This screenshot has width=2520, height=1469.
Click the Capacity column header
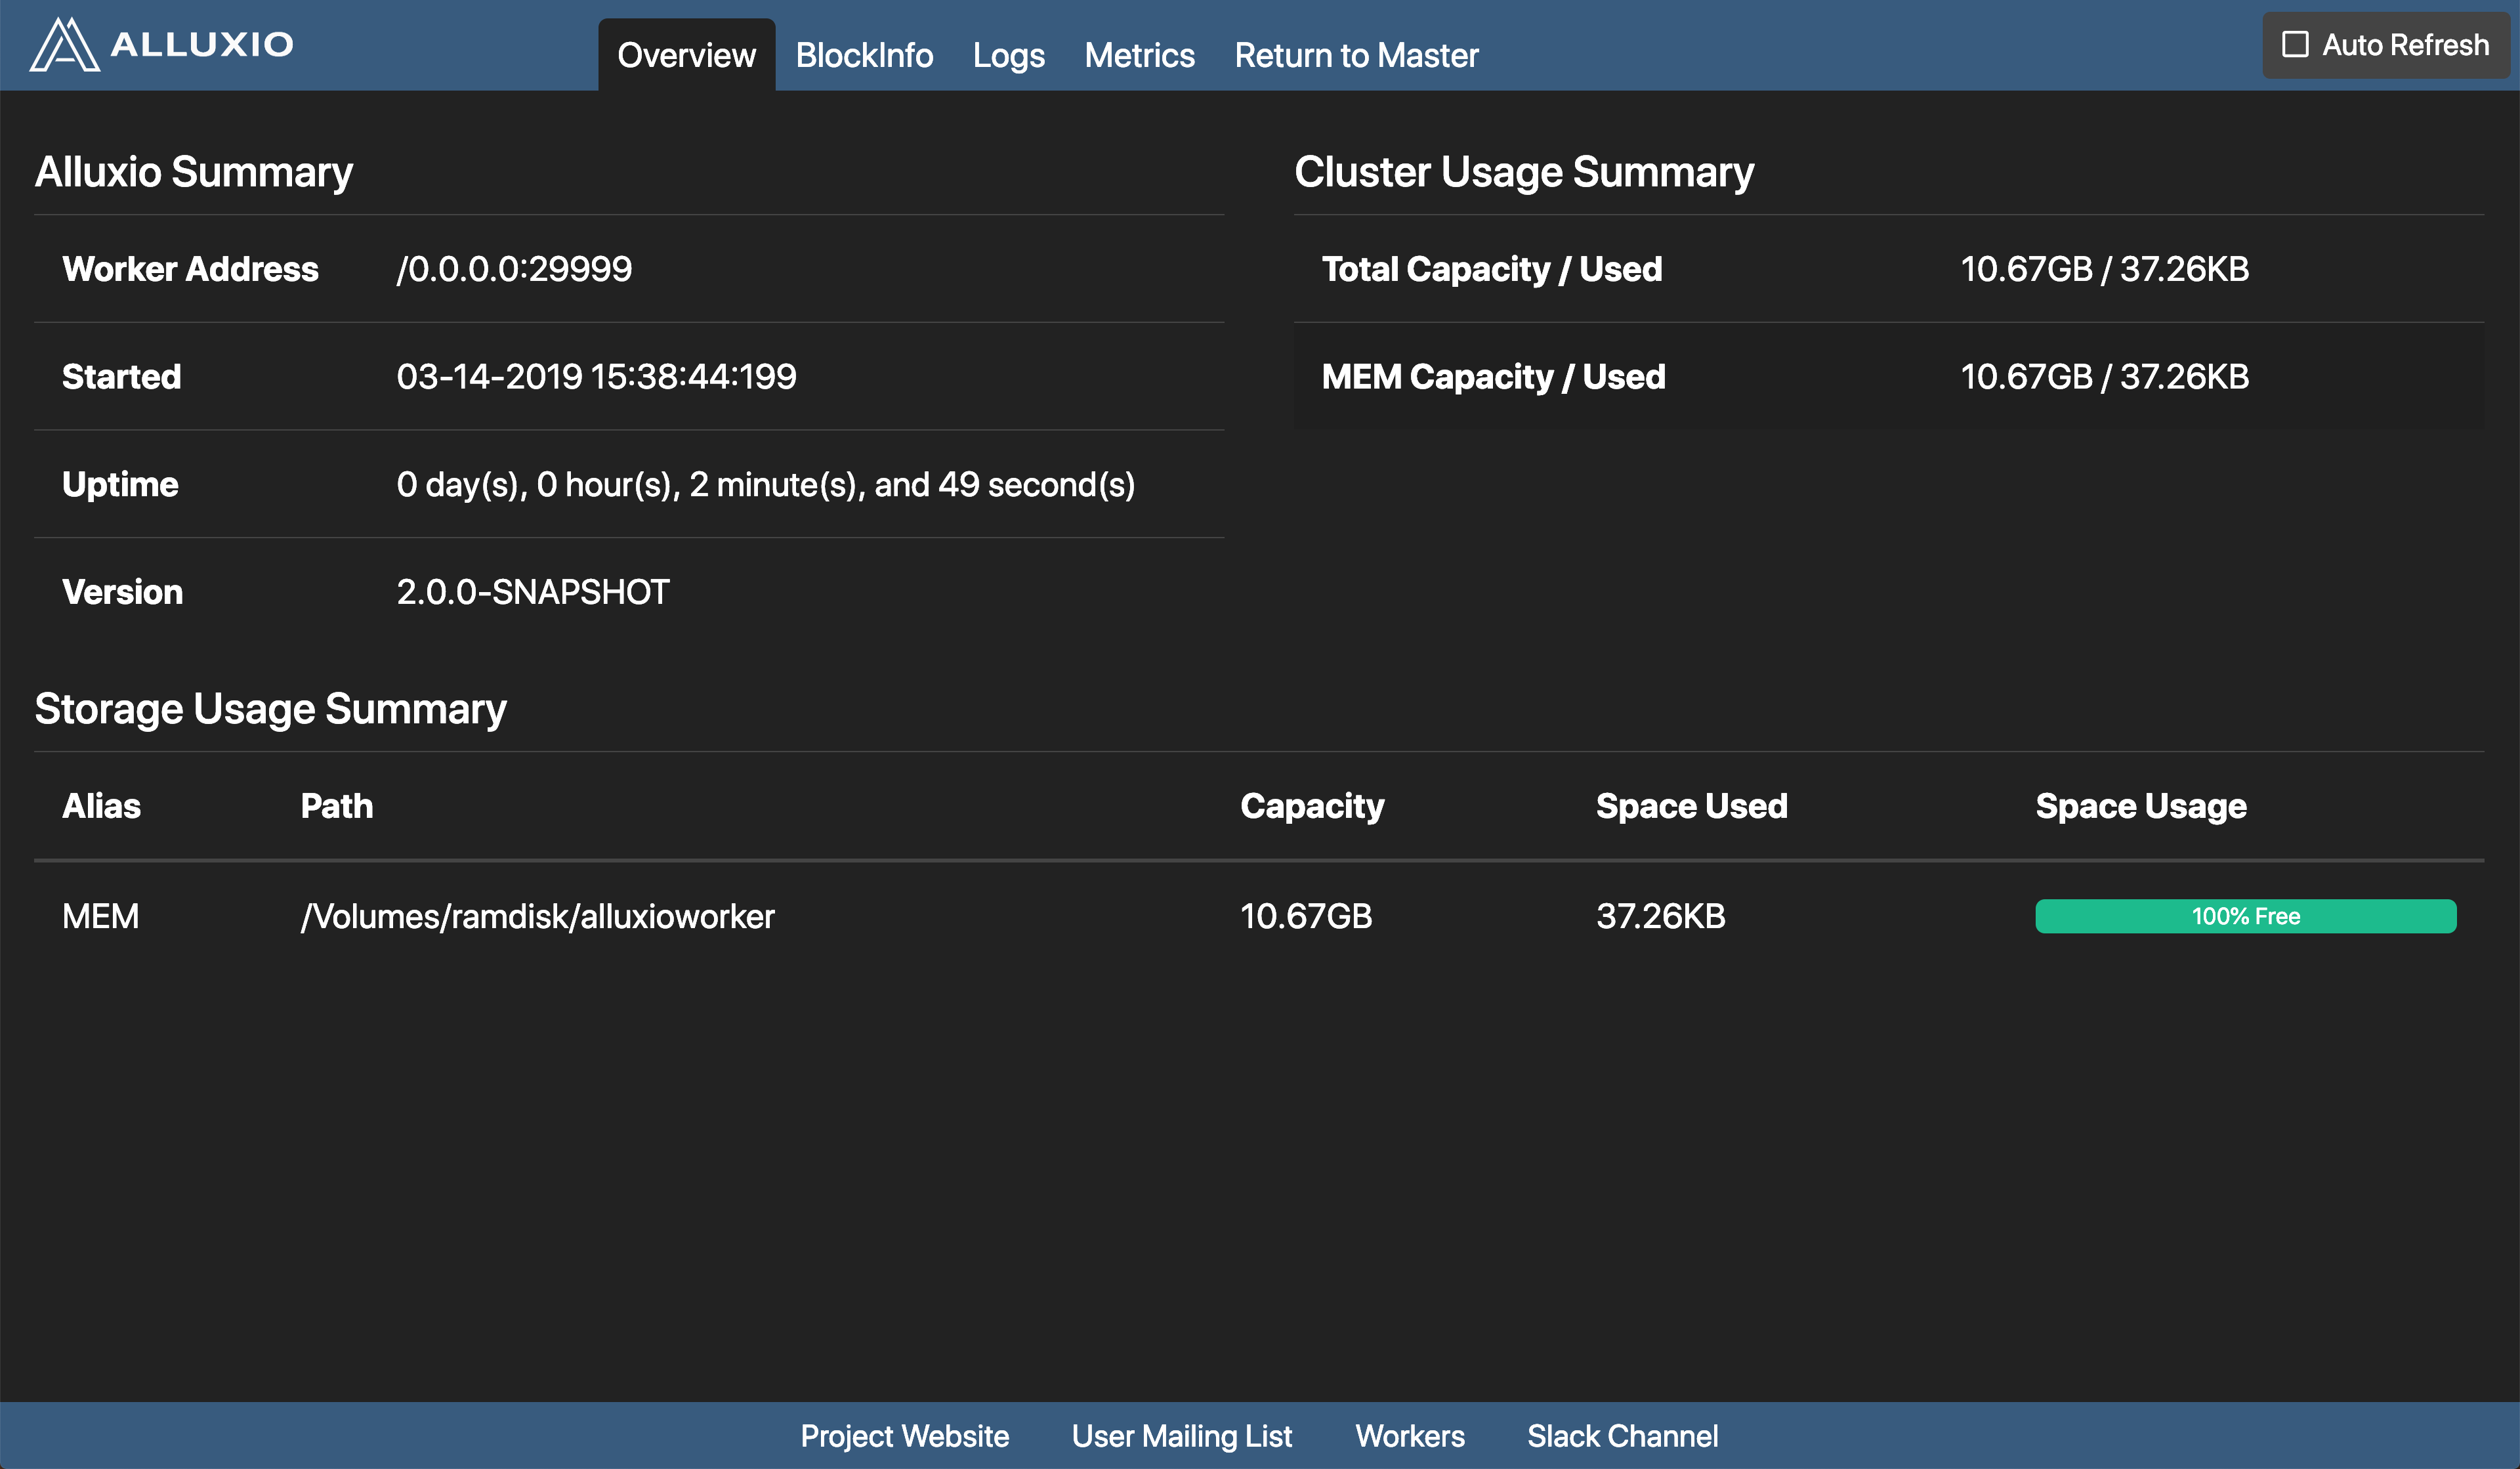(1312, 806)
